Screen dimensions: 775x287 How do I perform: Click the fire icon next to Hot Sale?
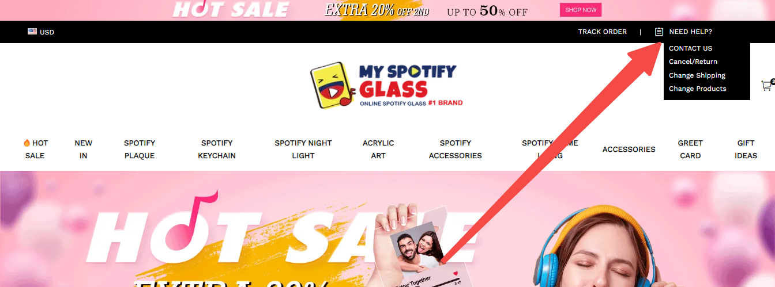27,143
